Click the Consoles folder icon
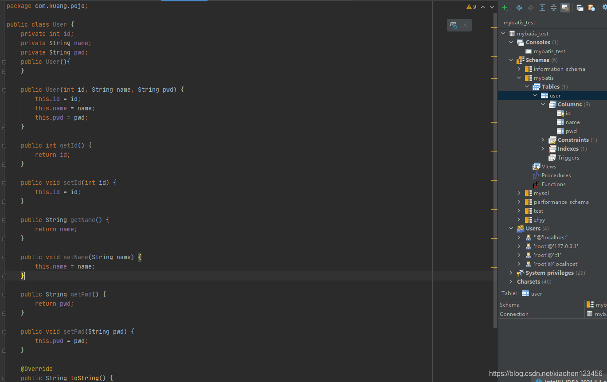Screen dimensions: 607x382 520,43
